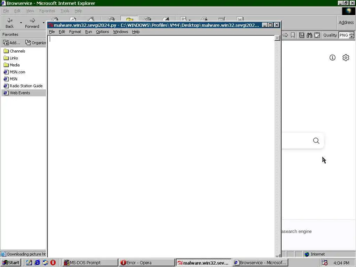Open the IDLE Windows menu
Screen dimensions: 356x267
coord(121,32)
